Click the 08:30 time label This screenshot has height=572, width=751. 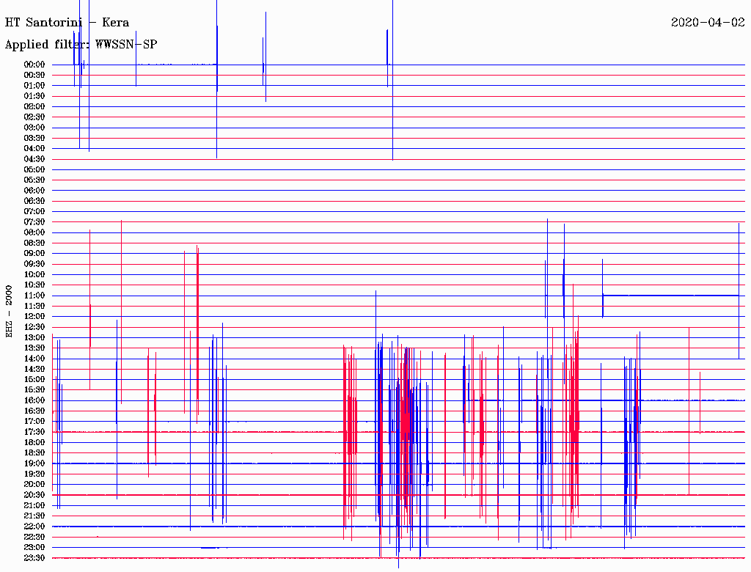tap(34, 243)
